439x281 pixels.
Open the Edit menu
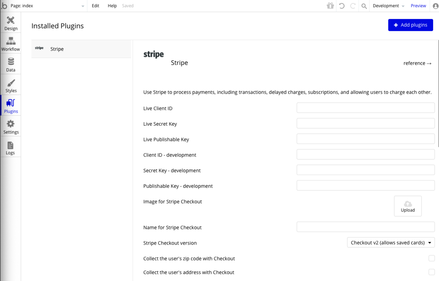(x=95, y=6)
